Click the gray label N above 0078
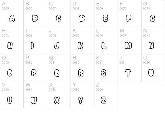The image size is (165, 121). (x=145, y=31)
